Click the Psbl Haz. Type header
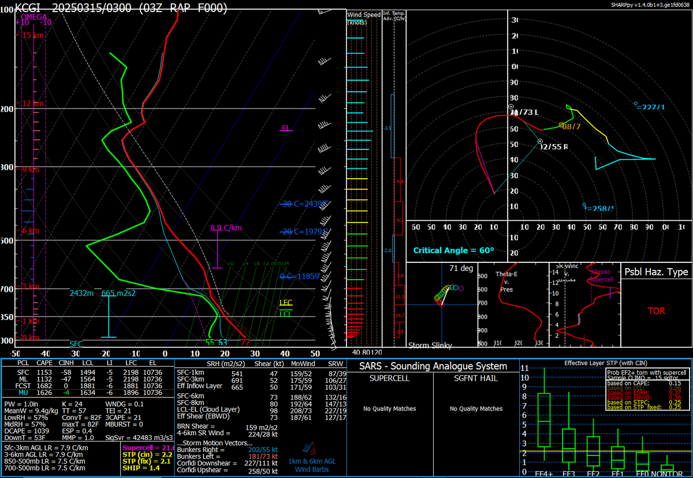The image size is (693, 478). tap(656, 272)
